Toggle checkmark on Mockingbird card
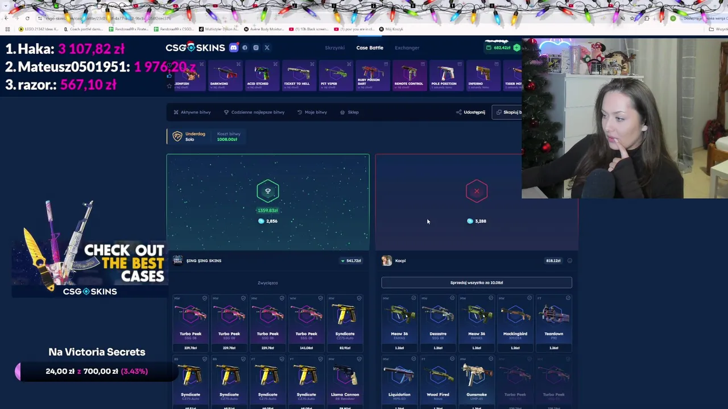Image resolution: width=728 pixels, height=409 pixels. (530, 298)
